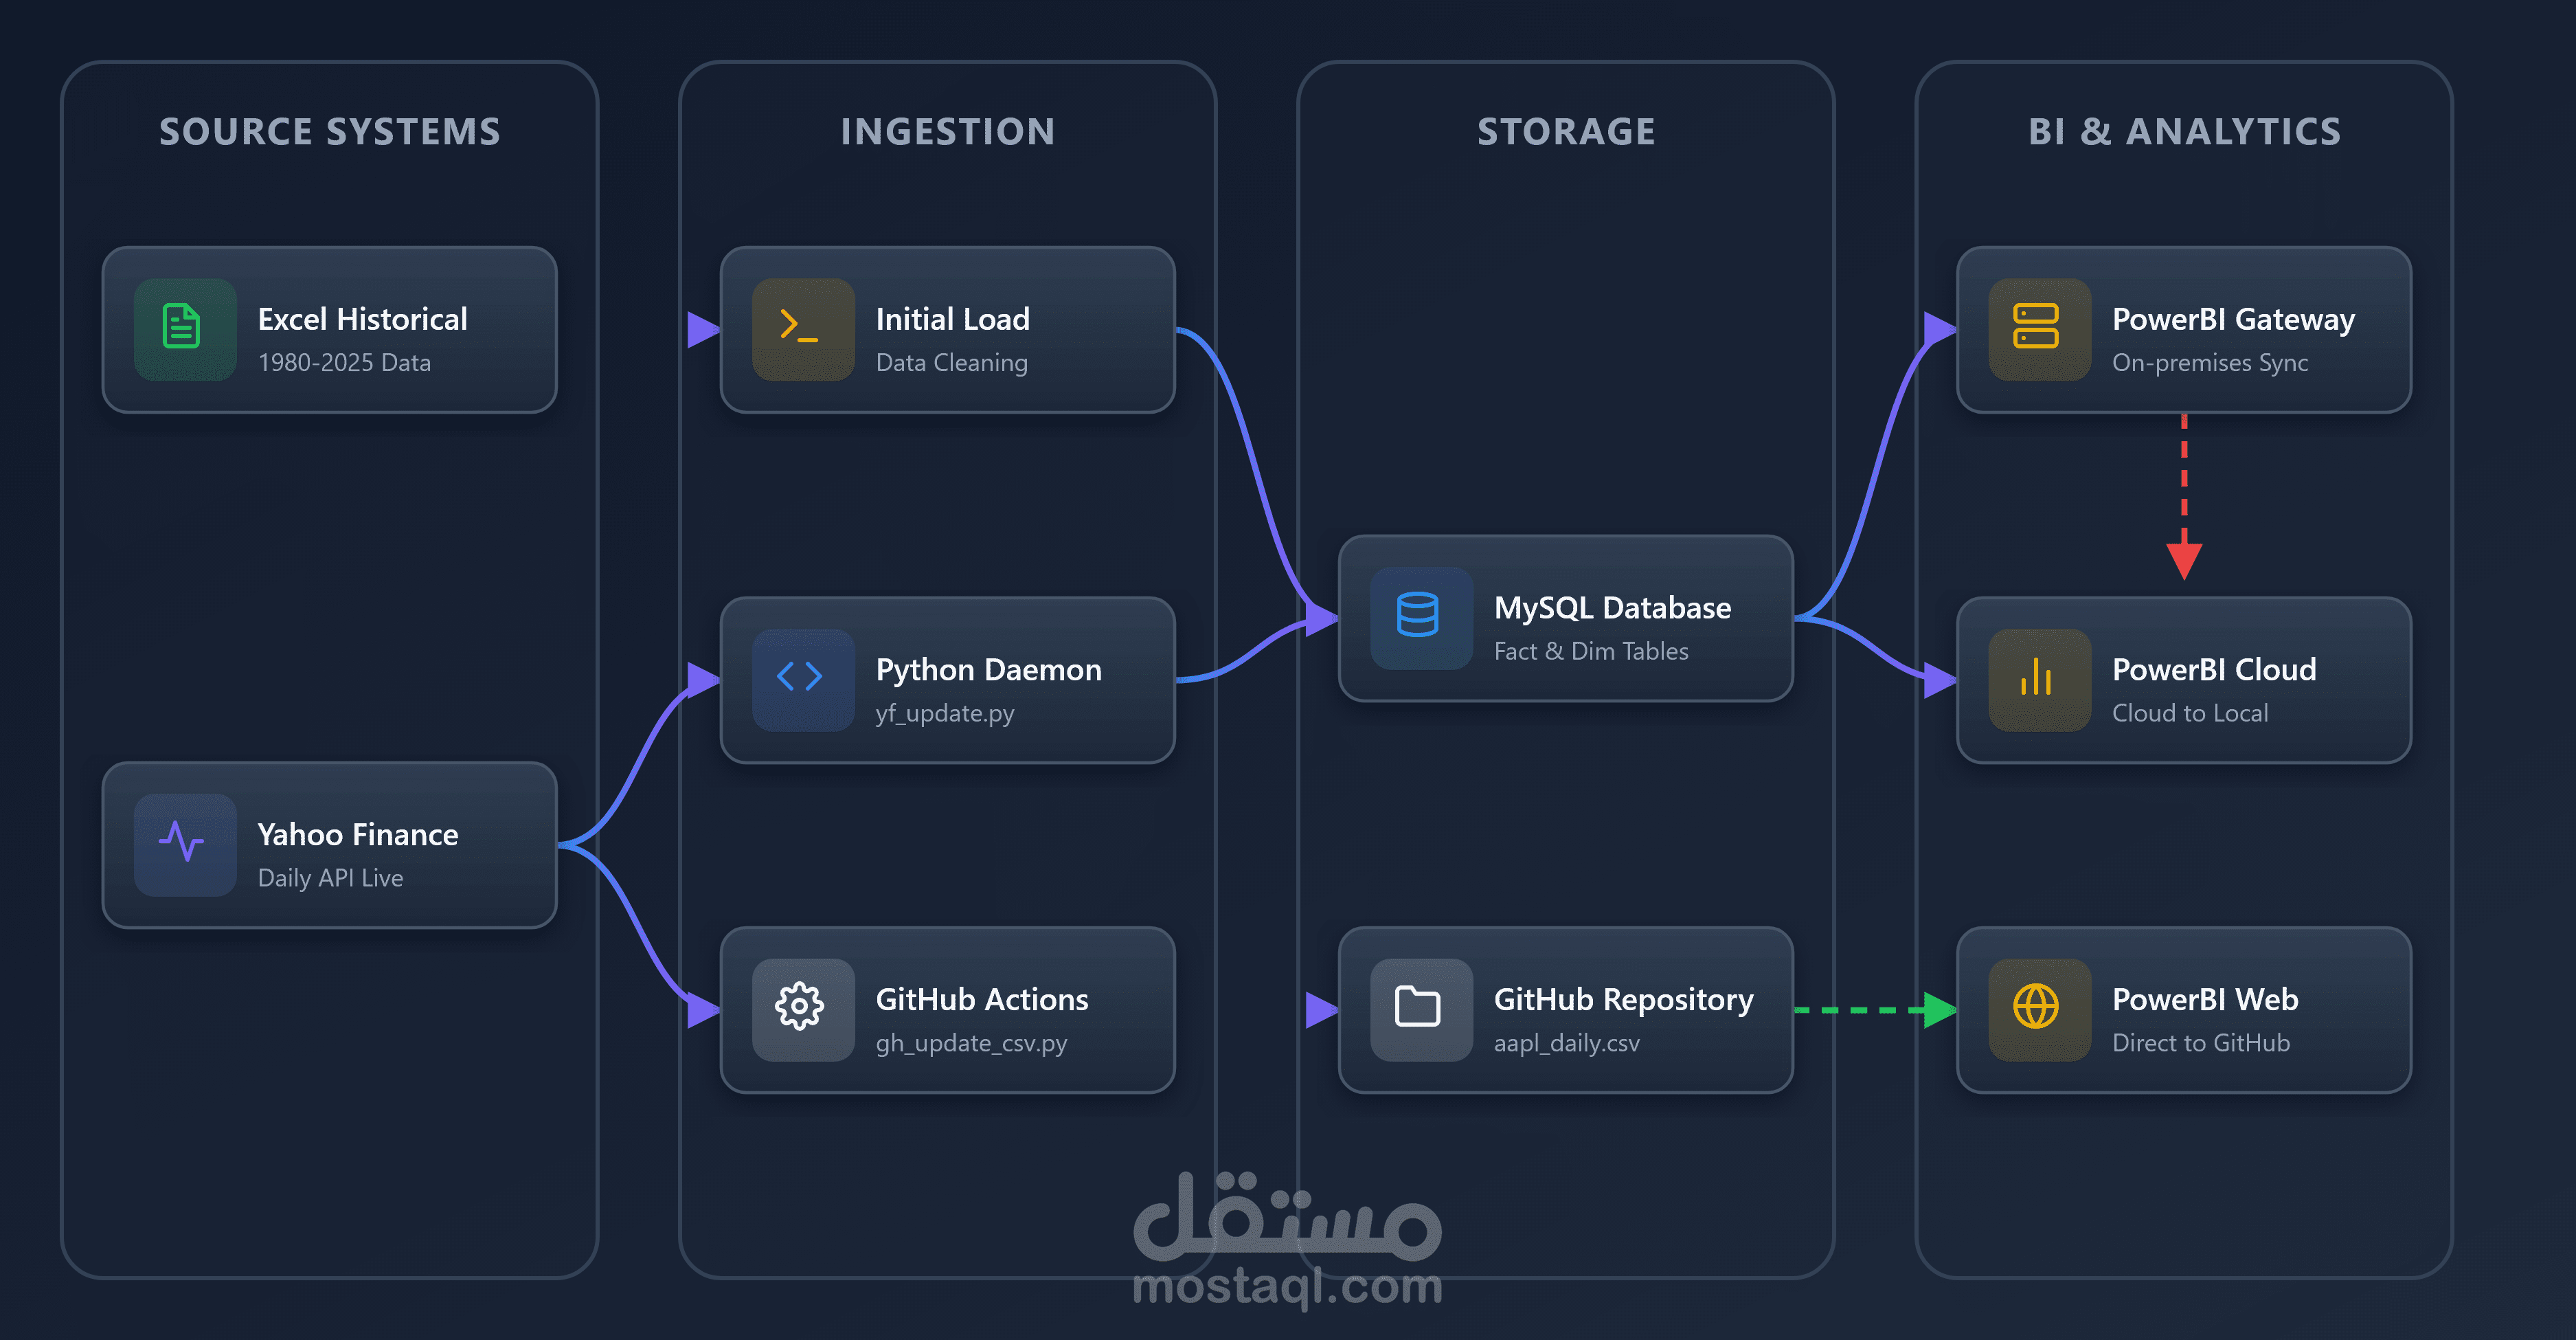The width and height of the screenshot is (2576, 1340).
Task: Click the STORAGE column heading
Action: click(x=1566, y=132)
